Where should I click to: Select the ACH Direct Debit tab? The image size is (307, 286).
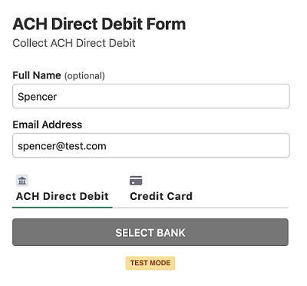coord(62,190)
